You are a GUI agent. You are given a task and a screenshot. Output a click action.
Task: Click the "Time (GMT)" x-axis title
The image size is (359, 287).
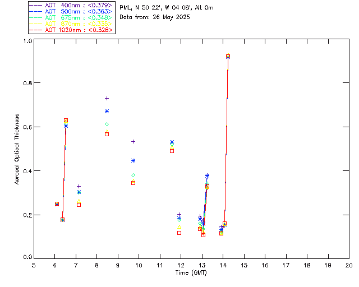191,272
